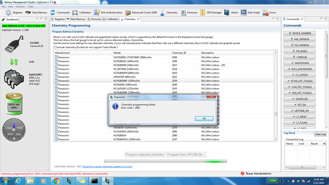
Task: Open Firmware from the main toolbar
Action: (x=189, y=13)
